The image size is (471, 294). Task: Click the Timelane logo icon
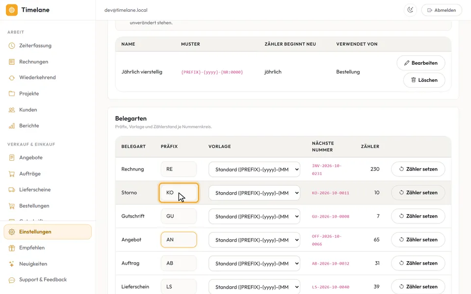pos(12,10)
